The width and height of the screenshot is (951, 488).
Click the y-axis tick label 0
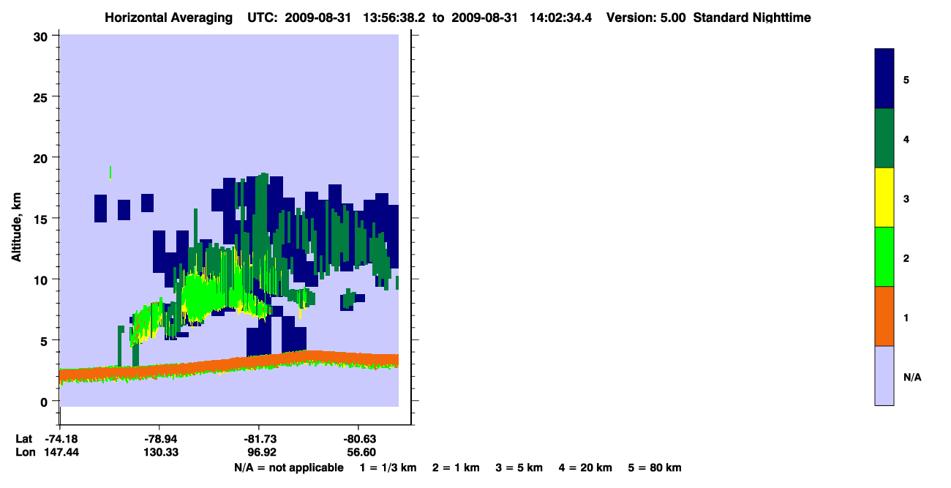[45, 401]
